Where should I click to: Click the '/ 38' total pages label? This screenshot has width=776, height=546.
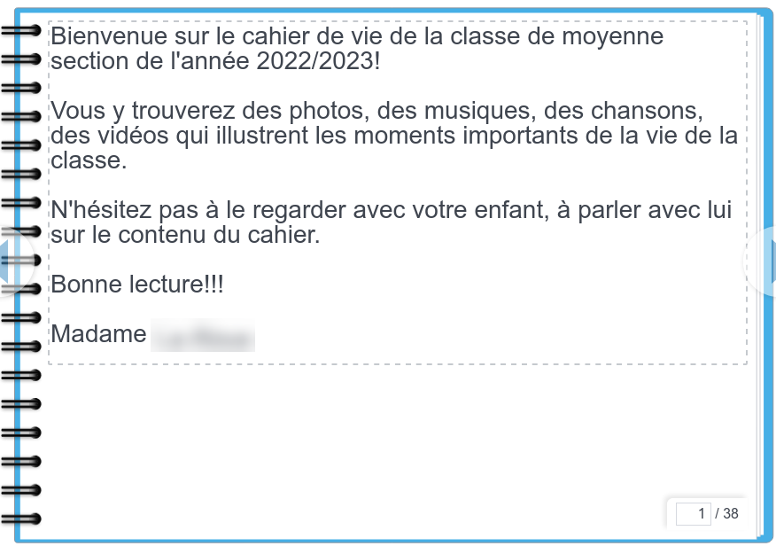727,513
